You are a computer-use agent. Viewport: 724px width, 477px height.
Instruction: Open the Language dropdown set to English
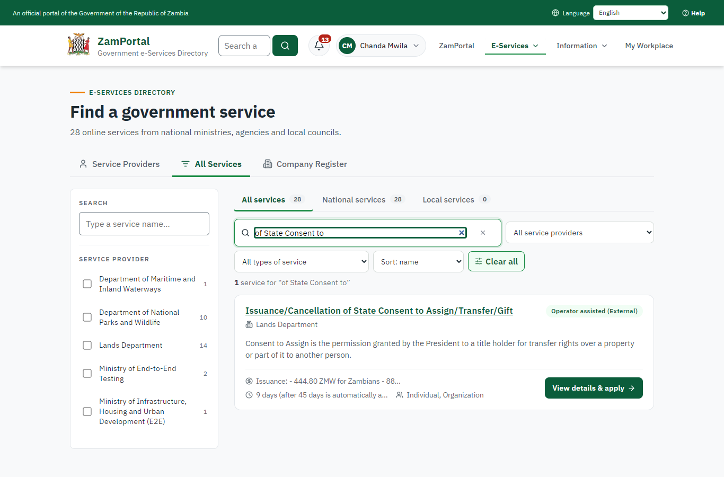tap(631, 13)
